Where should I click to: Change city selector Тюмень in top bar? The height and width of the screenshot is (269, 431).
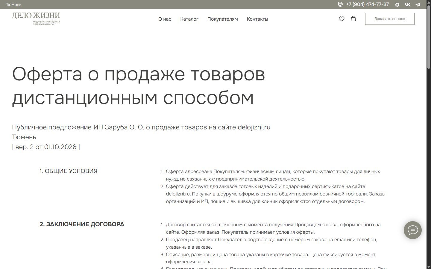pos(14,4)
